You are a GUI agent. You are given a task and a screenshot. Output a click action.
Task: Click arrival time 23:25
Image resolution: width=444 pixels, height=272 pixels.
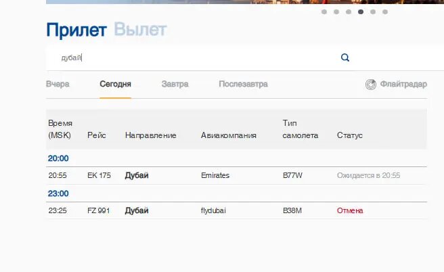[x=58, y=210]
